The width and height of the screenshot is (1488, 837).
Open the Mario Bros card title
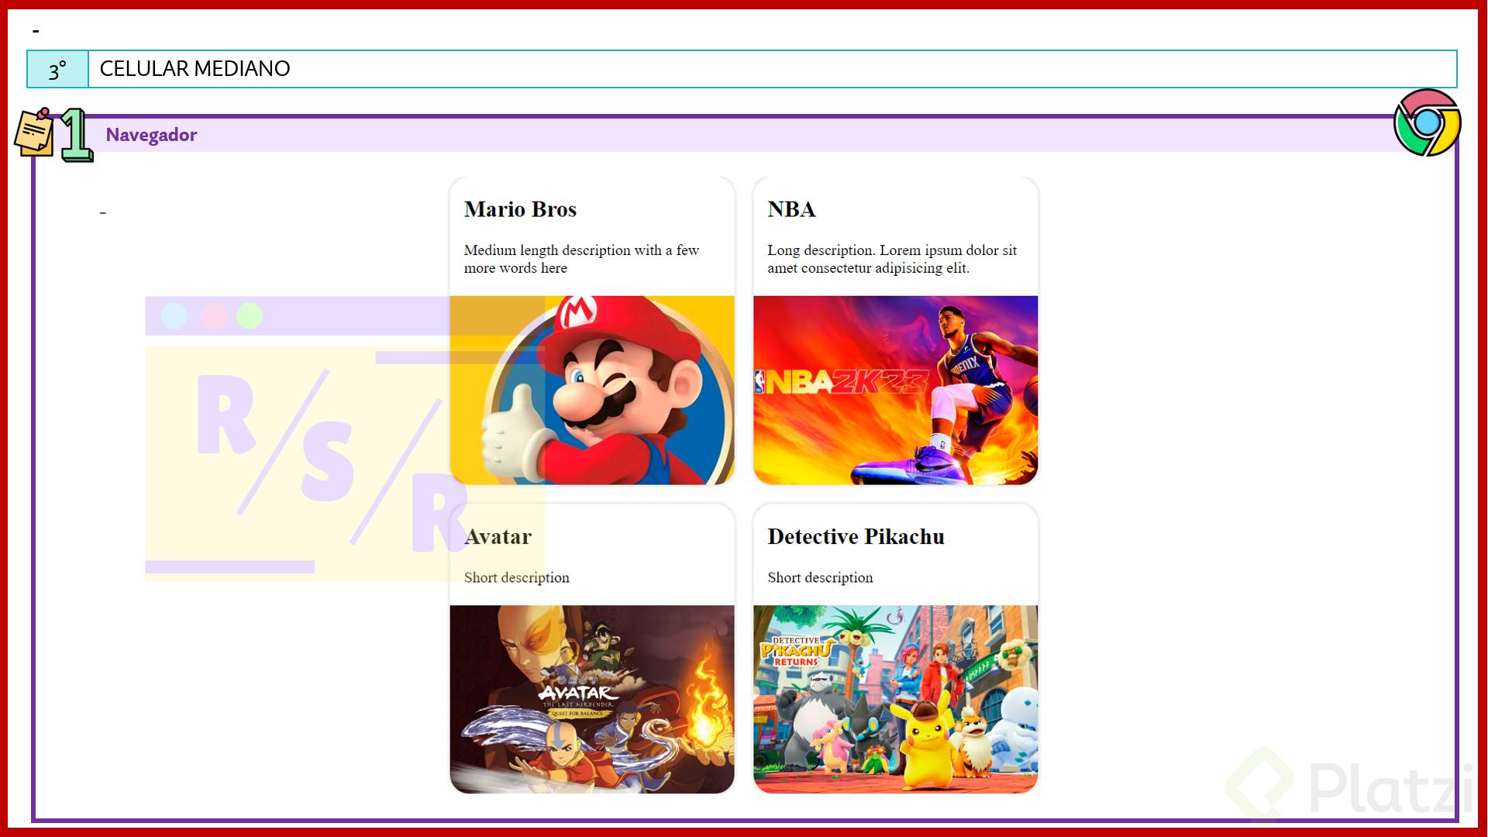click(x=520, y=209)
